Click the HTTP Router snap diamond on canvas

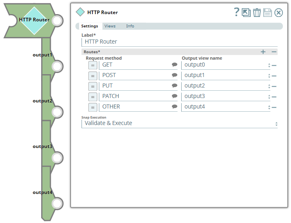click(34, 20)
